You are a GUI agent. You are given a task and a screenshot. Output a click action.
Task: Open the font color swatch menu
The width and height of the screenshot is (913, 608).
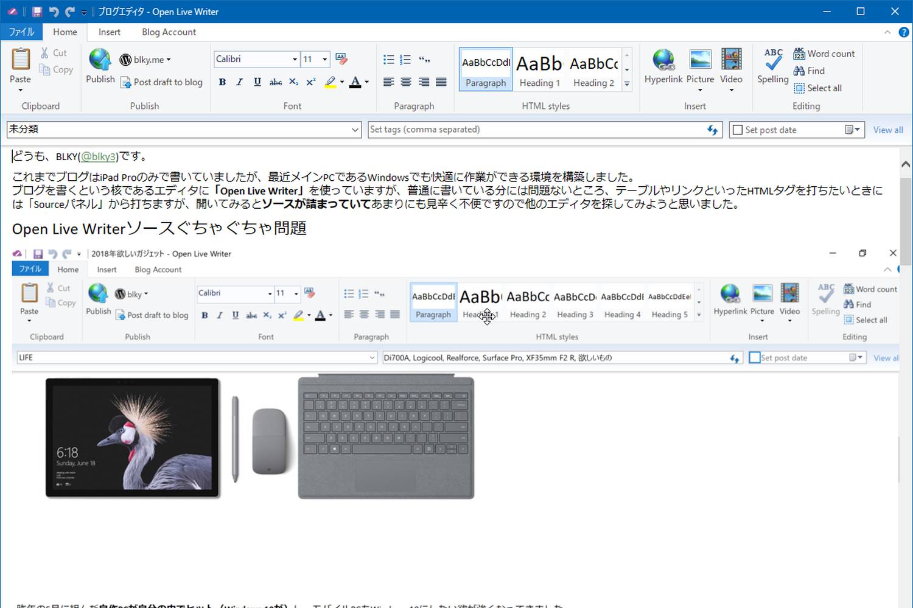coord(366,82)
